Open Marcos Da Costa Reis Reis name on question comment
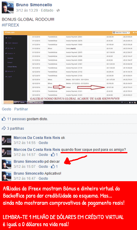This screenshot has height=230, width=137. 37,150
